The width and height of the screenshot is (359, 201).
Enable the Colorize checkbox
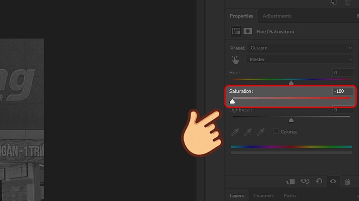276,131
